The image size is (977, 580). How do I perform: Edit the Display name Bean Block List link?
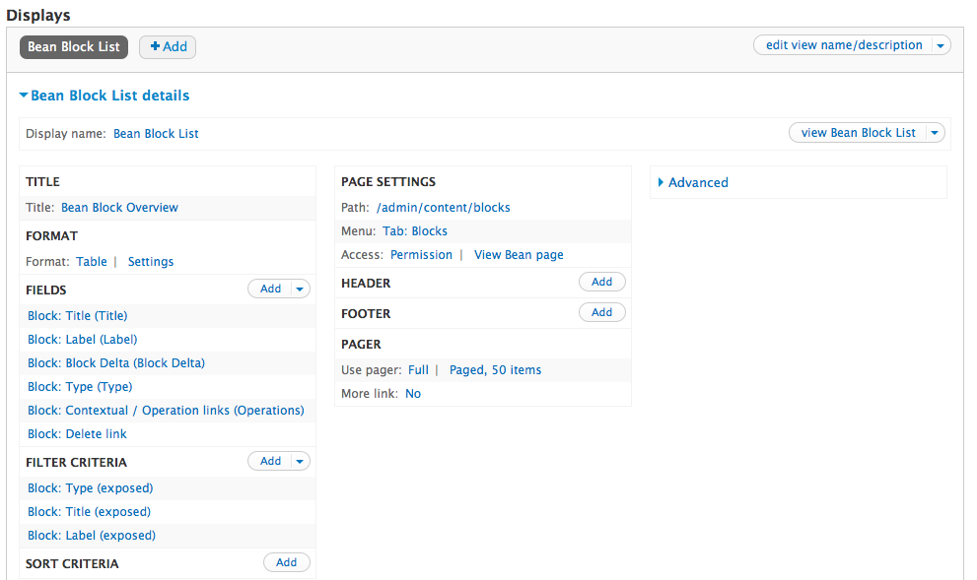pos(156,133)
